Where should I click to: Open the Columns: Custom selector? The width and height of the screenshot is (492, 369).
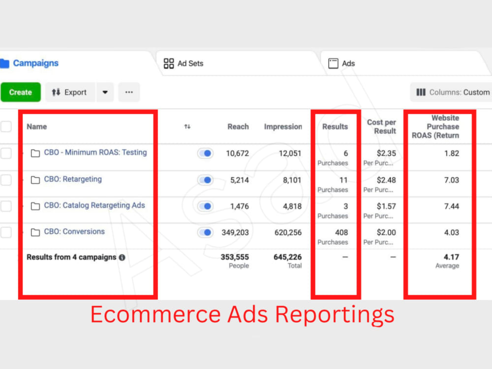click(x=451, y=92)
